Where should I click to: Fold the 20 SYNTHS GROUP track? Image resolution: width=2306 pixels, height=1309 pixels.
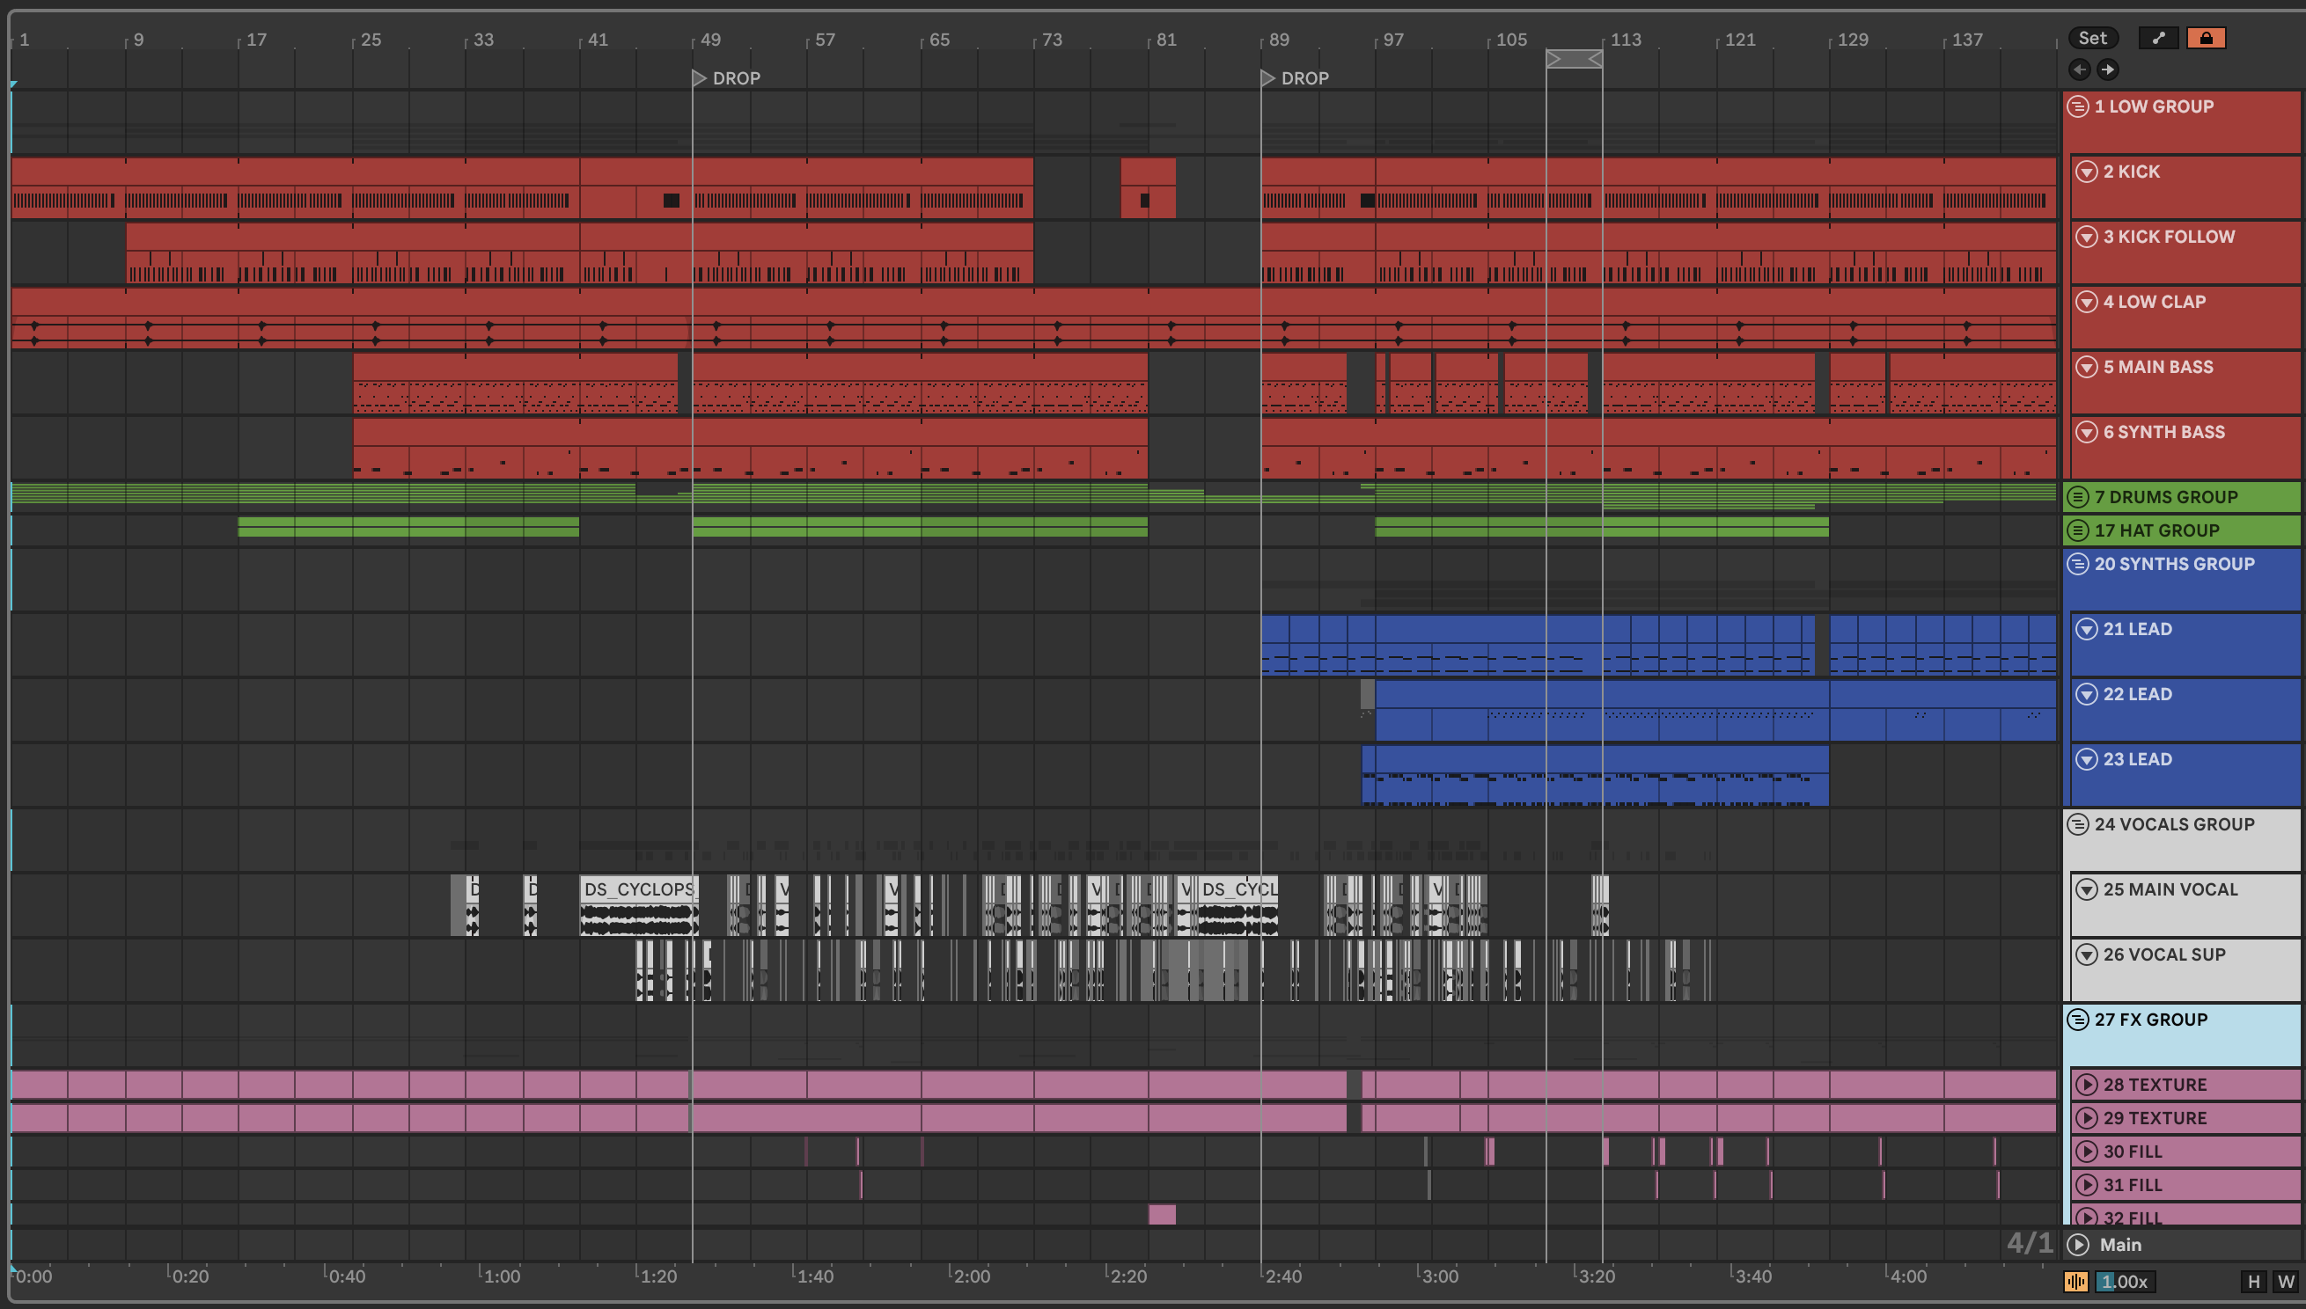(x=2077, y=564)
